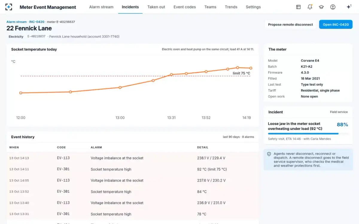Click the shield icon in the agent notice
The height and width of the screenshot is (224, 359).
click(x=269, y=154)
